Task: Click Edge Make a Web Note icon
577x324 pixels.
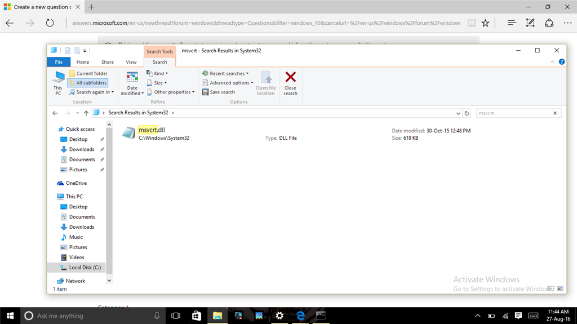Action: click(530, 23)
